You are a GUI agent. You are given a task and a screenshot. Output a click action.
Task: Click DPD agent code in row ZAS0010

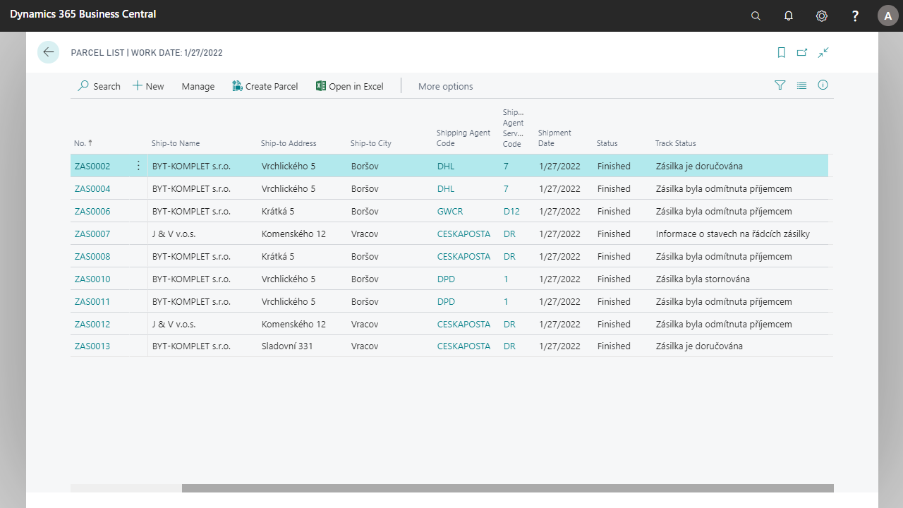coord(446,279)
